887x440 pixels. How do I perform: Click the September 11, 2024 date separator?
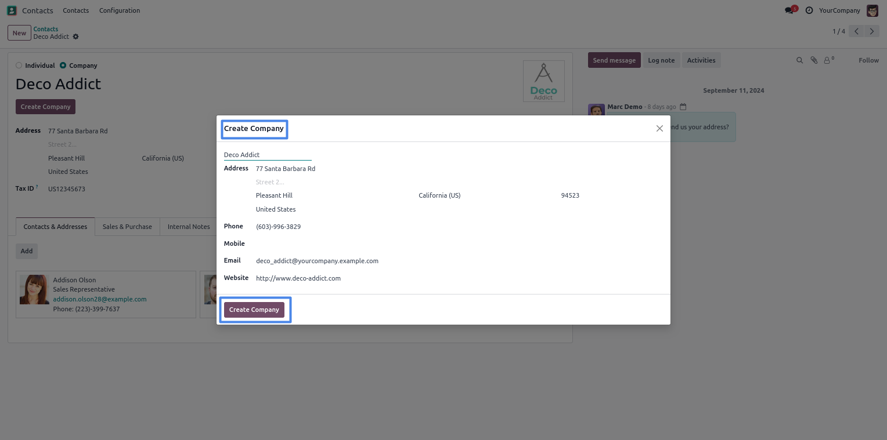point(734,90)
